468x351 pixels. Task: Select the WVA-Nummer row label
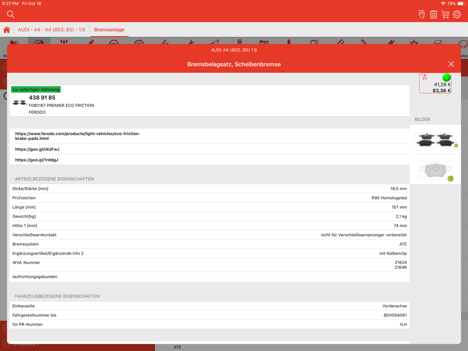click(26, 263)
